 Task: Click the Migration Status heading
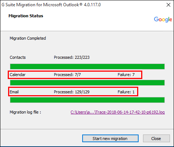click(26, 16)
